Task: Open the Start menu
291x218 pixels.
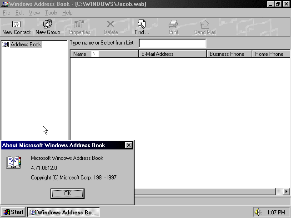Action: point(13,212)
